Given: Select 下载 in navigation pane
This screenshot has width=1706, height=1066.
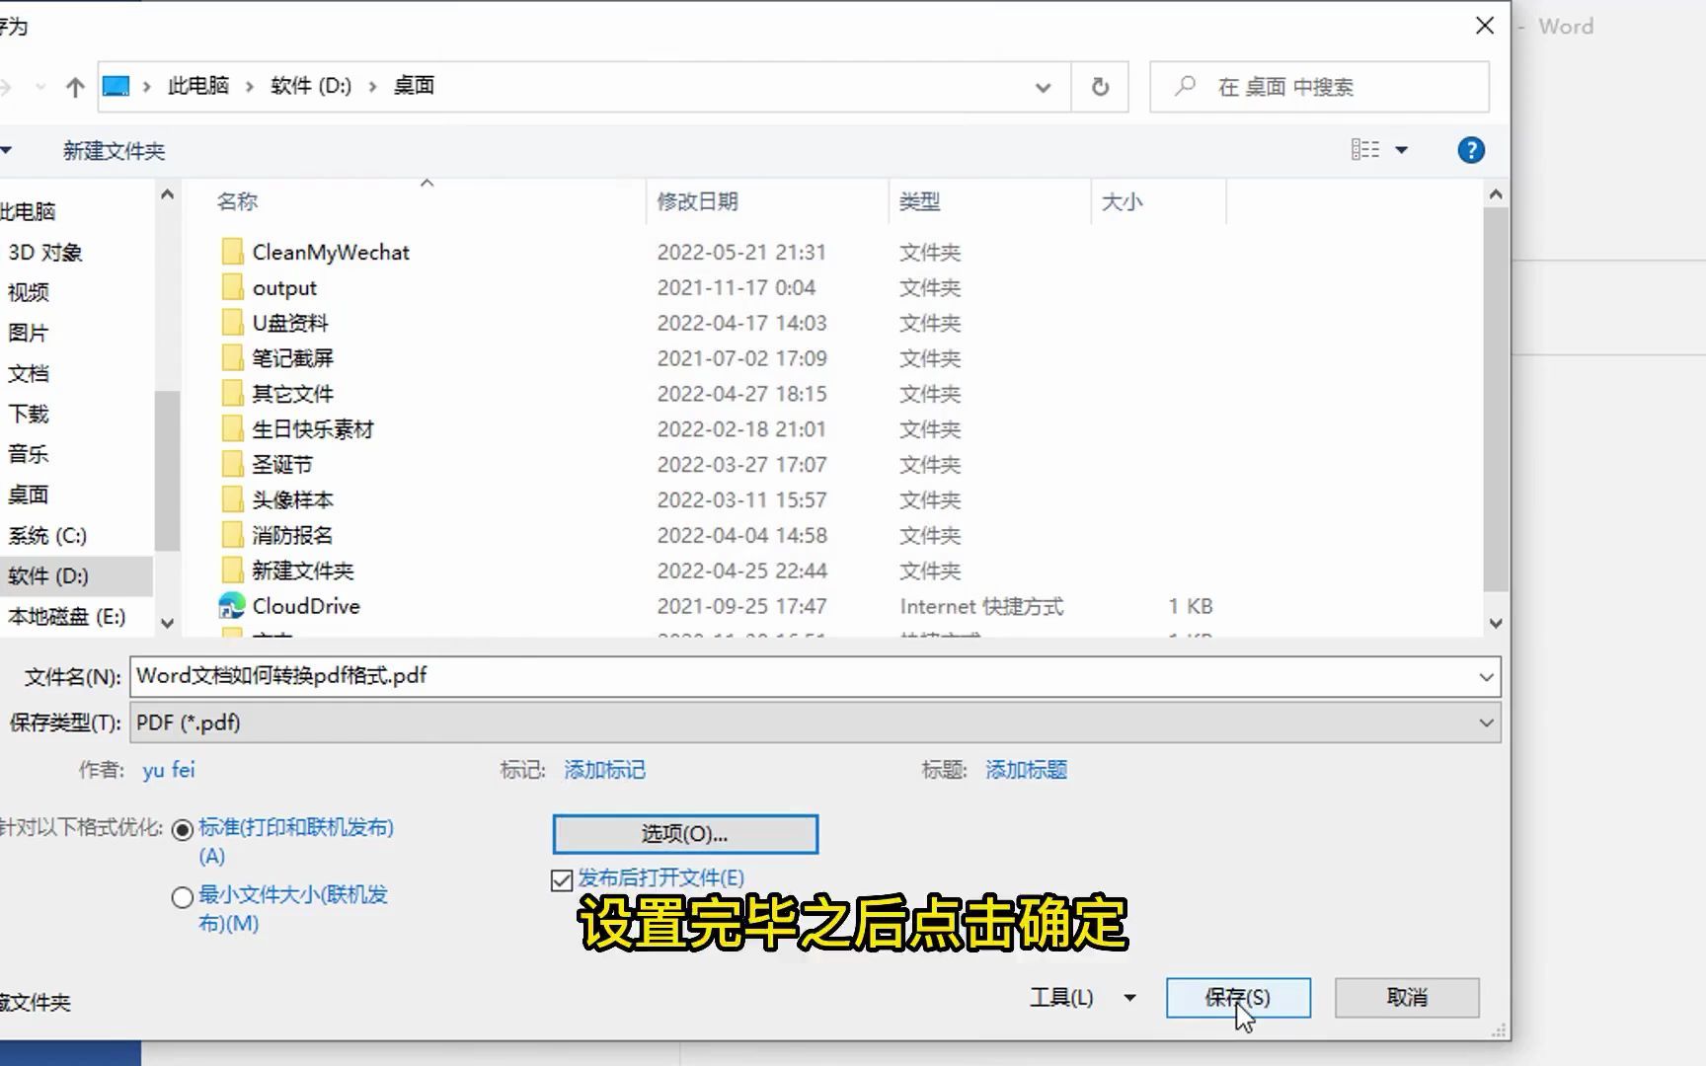Looking at the screenshot, I should tap(29, 414).
